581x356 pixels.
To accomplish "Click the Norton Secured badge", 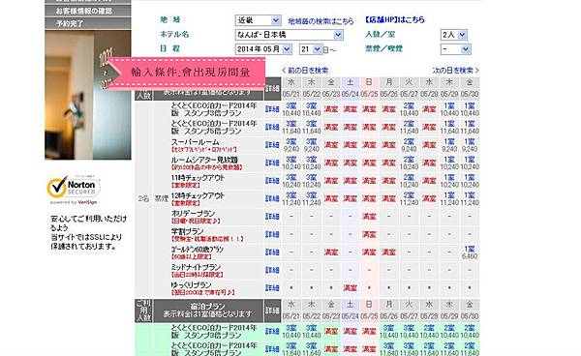I will click(x=74, y=189).
